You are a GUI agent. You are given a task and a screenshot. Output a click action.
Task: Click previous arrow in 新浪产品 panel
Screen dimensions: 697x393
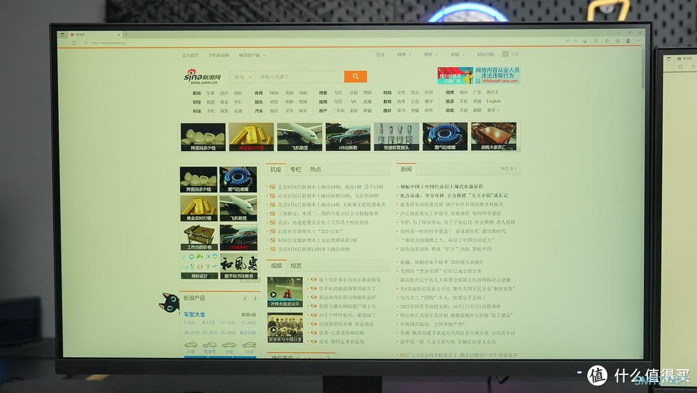click(245, 298)
